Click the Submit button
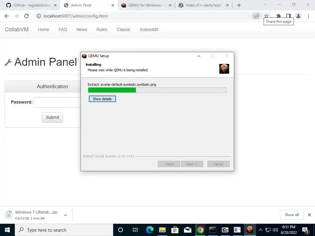Viewport: 315px width, 236px height. pyautogui.click(x=52, y=117)
